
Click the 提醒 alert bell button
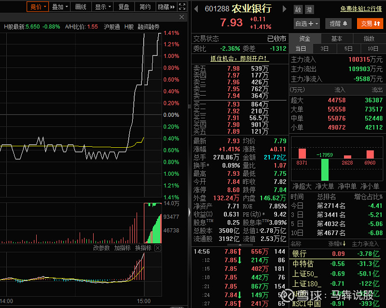point(338,24)
